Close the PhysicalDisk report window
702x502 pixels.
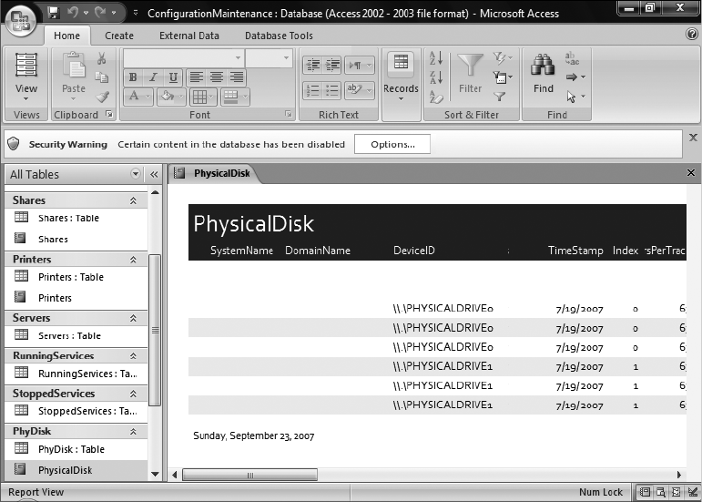click(x=691, y=172)
